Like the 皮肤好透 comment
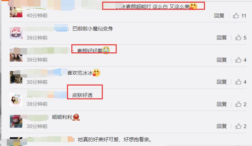Screen dimensions: 252x146 click(238, 104)
